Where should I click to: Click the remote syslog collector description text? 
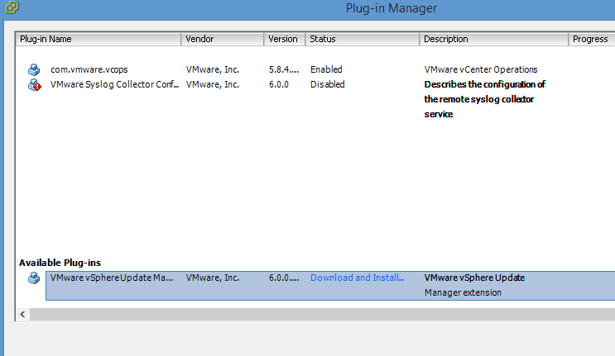pyautogui.click(x=484, y=99)
